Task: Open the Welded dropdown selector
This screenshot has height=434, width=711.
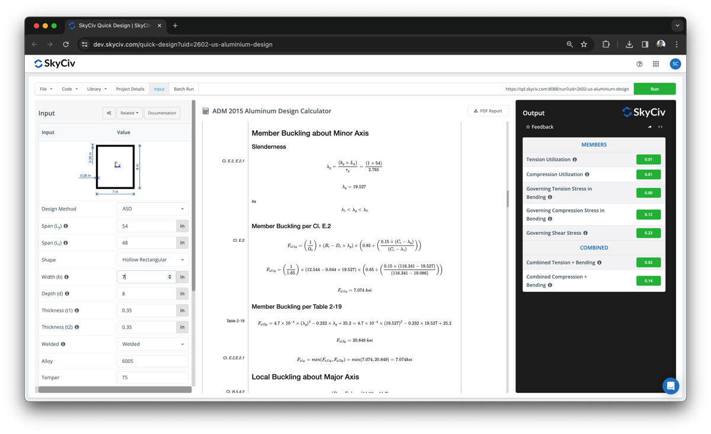Action: [x=152, y=344]
